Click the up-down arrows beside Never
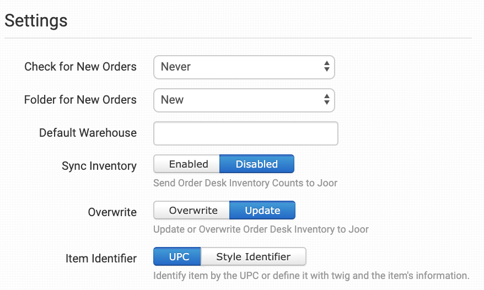 tap(327, 67)
